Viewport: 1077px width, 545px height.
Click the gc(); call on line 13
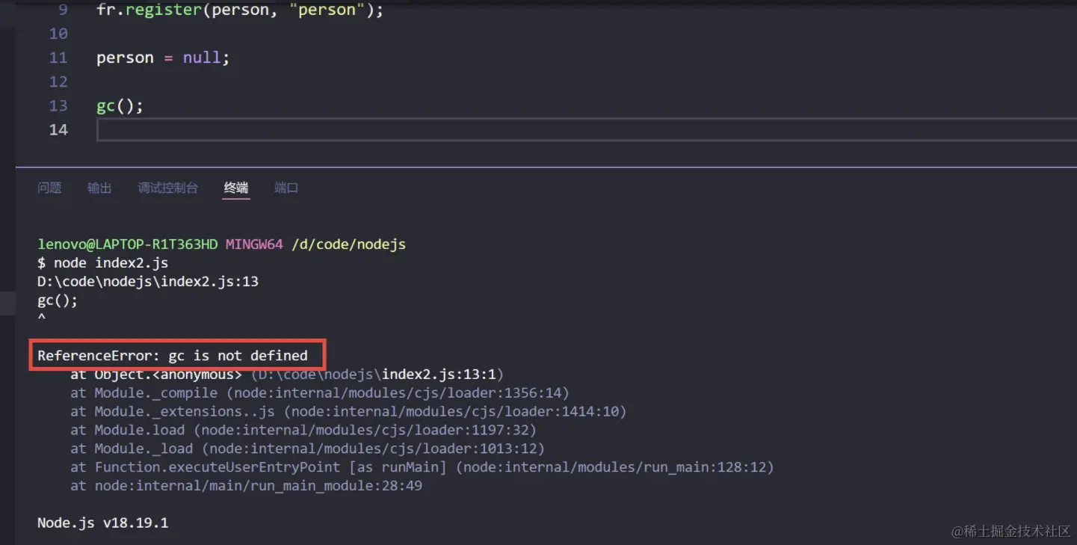point(120,105)
